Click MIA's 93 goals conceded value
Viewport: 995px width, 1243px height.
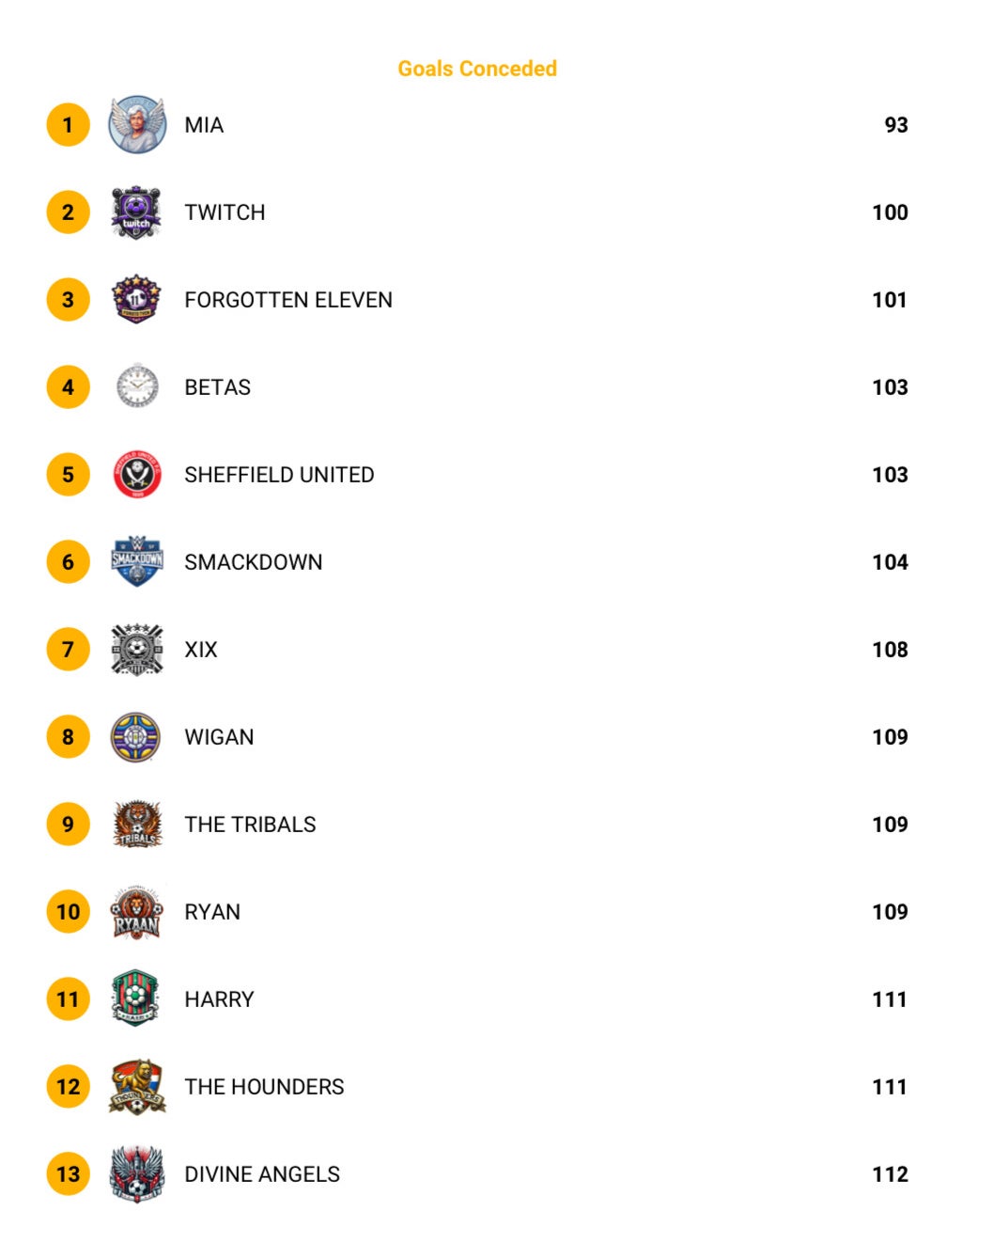(x=896, y=125)
